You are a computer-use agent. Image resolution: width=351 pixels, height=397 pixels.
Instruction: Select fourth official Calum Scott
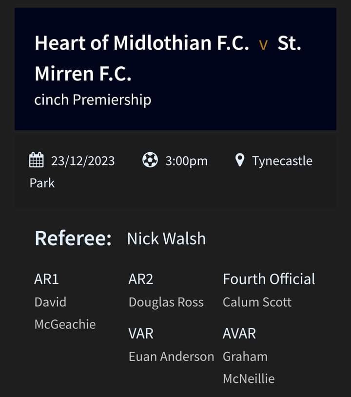pyautogui.click(x=257, y=302)
